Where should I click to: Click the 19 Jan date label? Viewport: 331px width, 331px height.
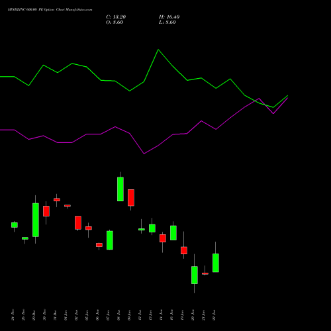click(182, 315)
